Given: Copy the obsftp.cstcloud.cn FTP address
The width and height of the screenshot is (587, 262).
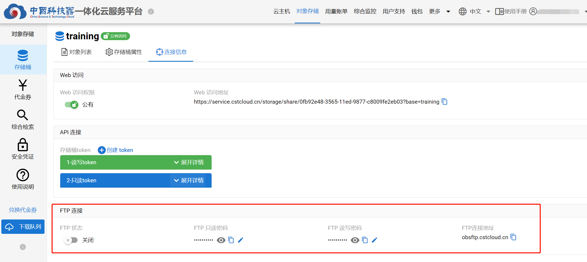Looking at the screenshot, I should click(x=513, y=237).
